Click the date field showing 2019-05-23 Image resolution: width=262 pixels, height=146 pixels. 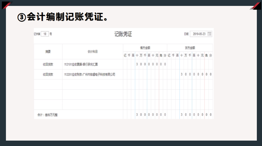point(201,34)
